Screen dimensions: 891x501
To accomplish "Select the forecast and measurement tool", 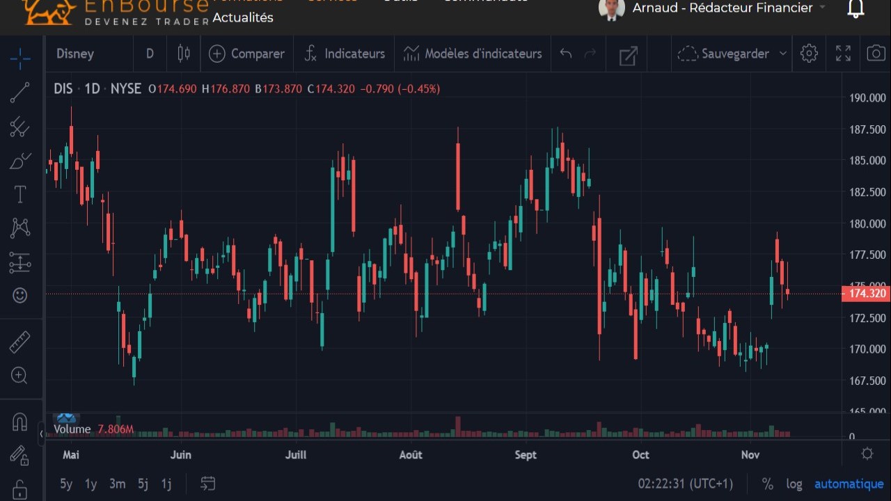I will tap(20, 262).
